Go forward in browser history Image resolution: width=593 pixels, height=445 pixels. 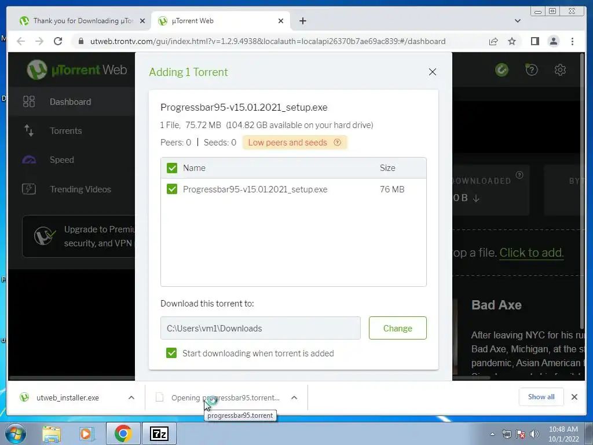click(x=39, y=41)
